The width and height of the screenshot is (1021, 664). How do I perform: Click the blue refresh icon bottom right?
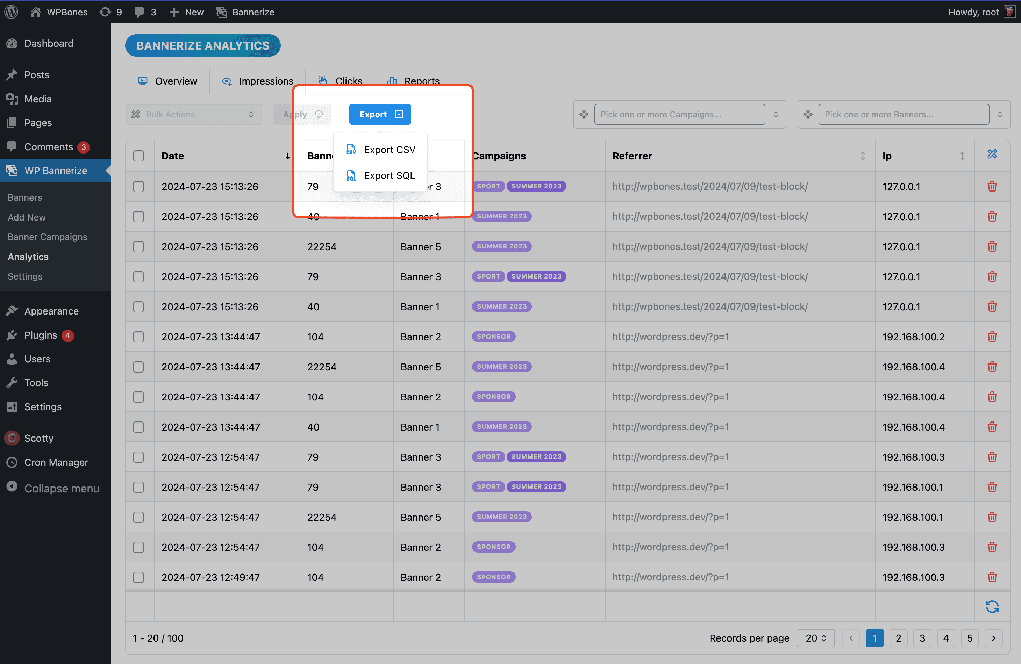pyautogui.click(x=992, y=606)
